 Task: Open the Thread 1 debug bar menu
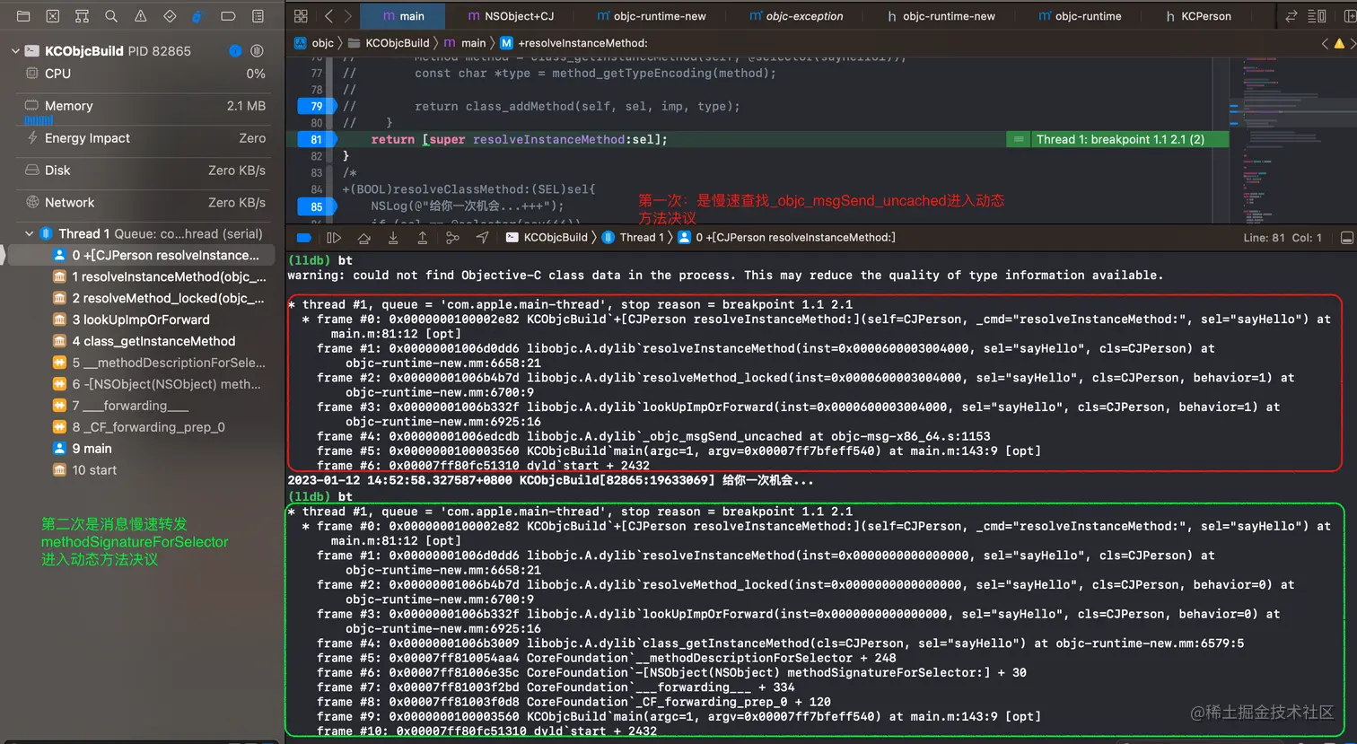pyautogui.click(x=633, y=238)
